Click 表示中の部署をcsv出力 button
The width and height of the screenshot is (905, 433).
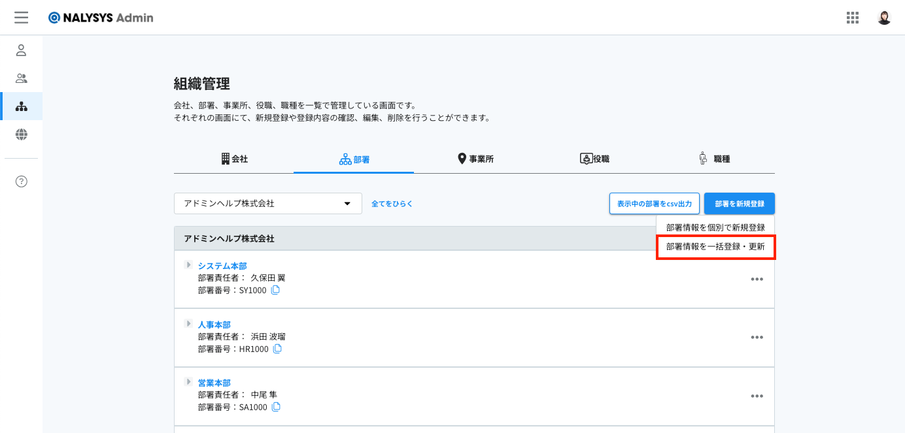(655, 204)
